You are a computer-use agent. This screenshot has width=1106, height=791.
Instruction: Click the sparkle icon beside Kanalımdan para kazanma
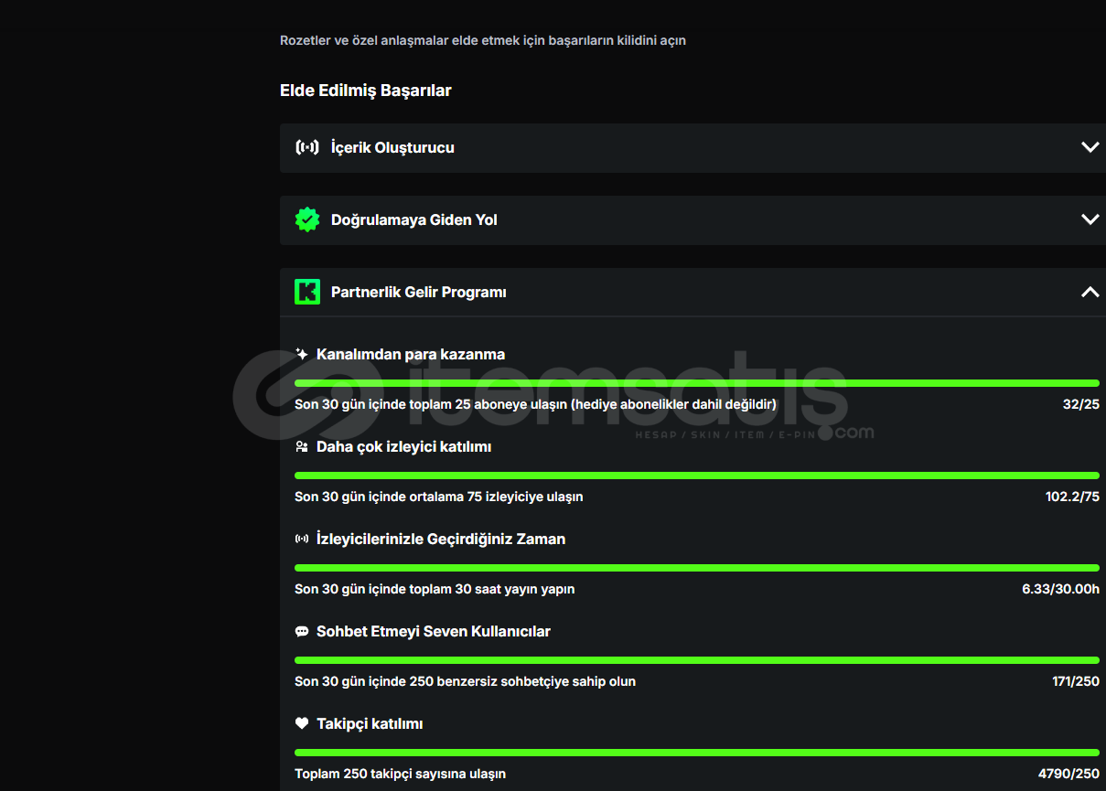tap(302, 354)
